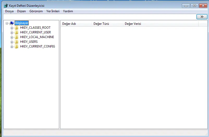Click the HKEY_CURRENT_CONFIG folder icon
209x137 pixels.
(16, 46)
